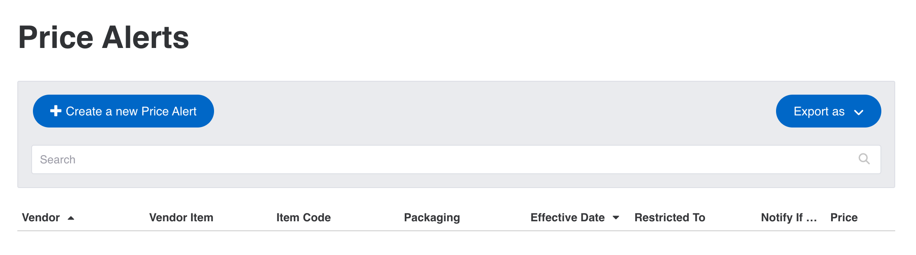Screen dimensions: 916x255
Task: Click the Export as button label
Action: 819,112
